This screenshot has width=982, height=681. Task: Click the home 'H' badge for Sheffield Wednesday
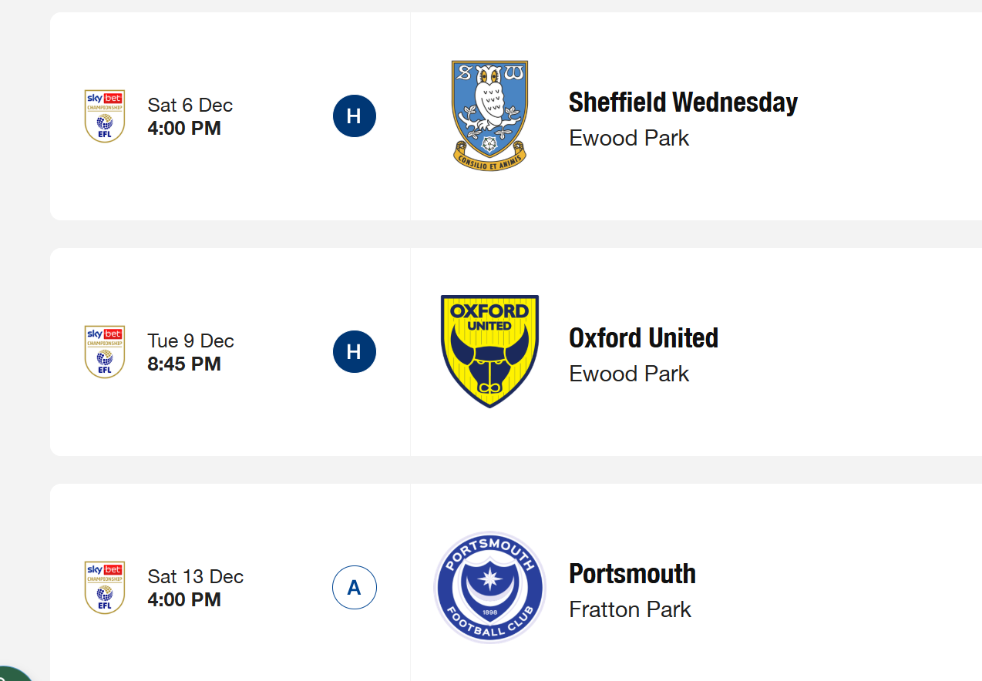pos(355,116)
